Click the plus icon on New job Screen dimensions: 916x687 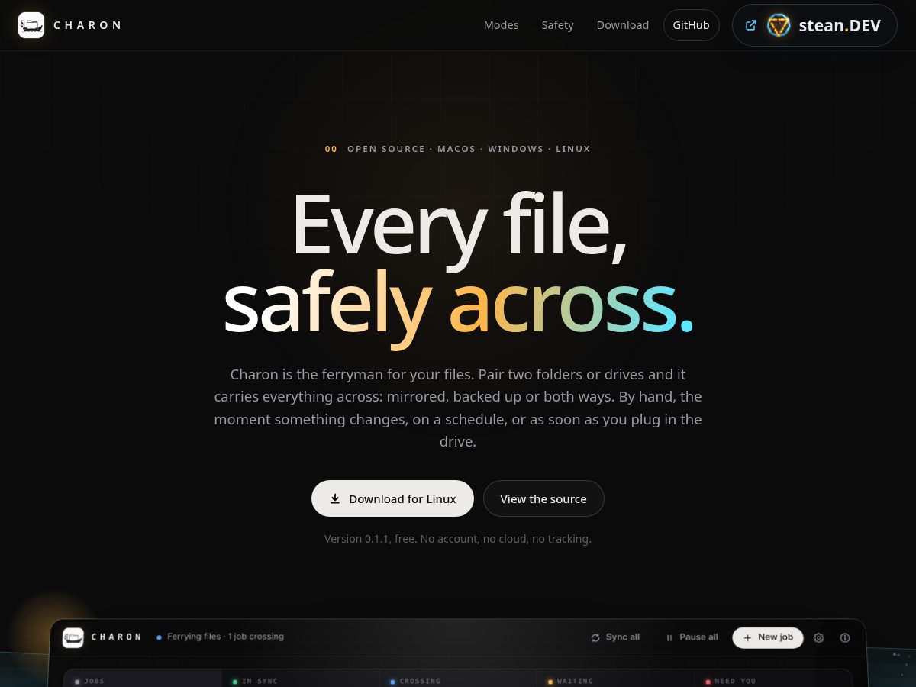747,637
